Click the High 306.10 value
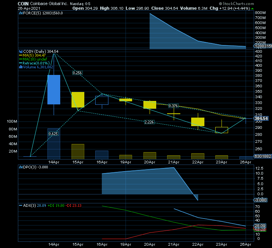 (112, 8)
